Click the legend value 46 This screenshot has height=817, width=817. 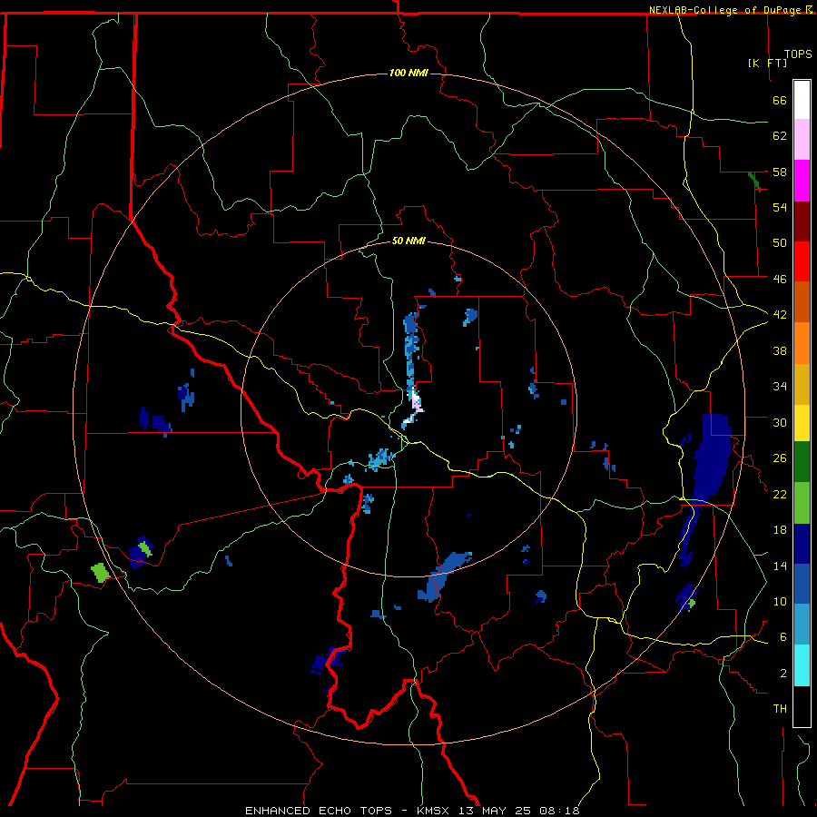pos(780,279)
